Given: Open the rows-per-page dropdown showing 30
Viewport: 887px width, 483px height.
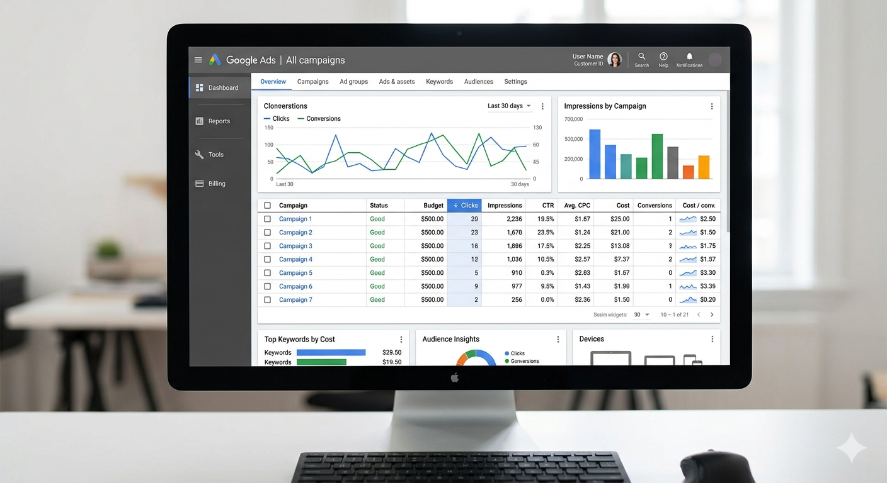Looking at the screenshot, I should pos(641,314).
